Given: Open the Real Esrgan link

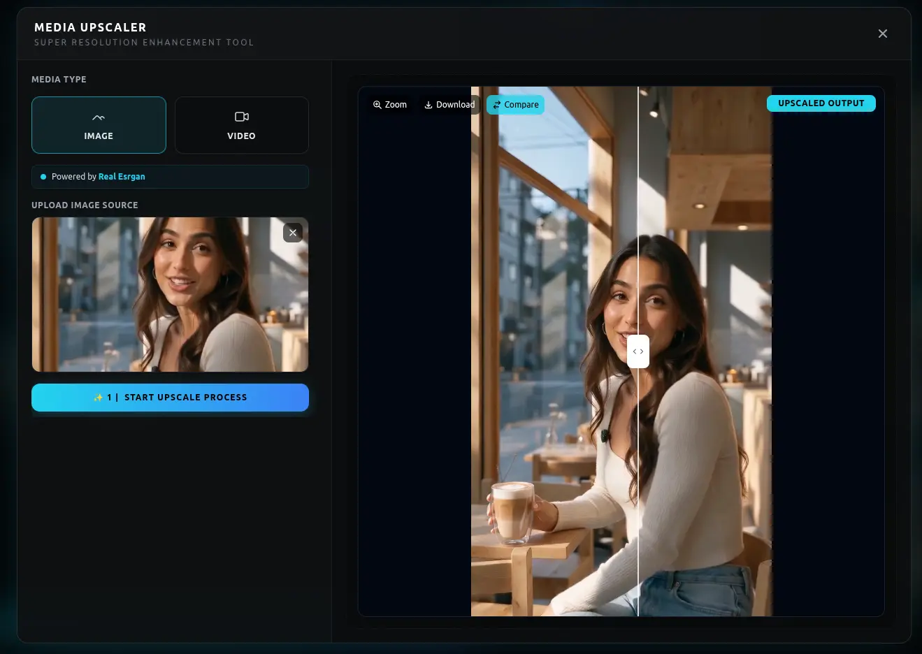Looking at the screenshot, I should tap(122, 177).
